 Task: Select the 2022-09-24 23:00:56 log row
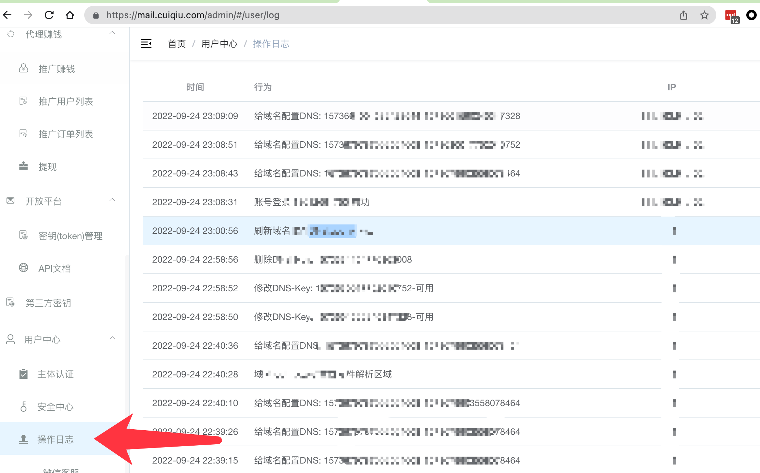click(451, 231)
